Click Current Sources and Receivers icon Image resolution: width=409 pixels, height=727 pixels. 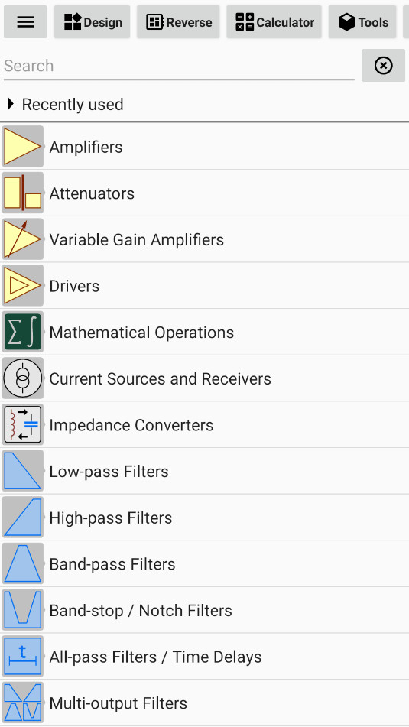point(23,378)
